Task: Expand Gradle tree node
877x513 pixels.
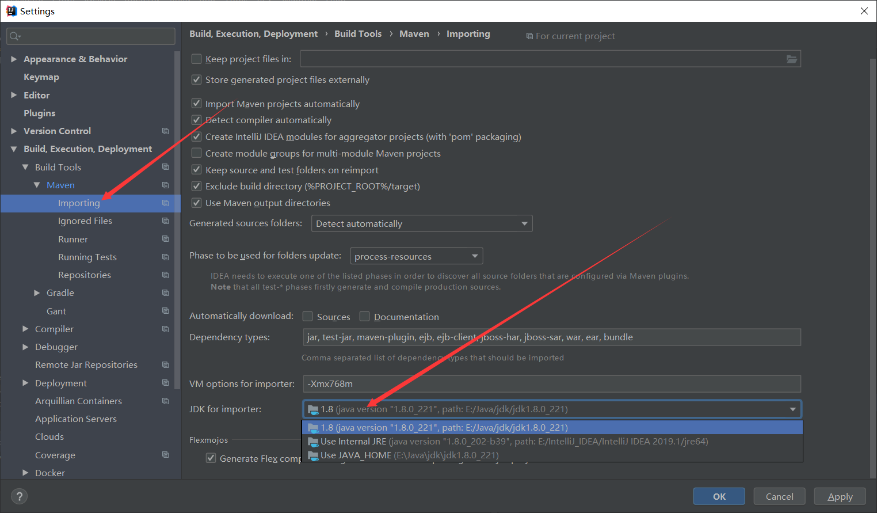Action: click(x=37, y=293)
